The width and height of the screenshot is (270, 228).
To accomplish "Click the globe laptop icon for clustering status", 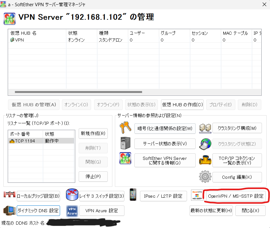I will [x=205, y=144].
